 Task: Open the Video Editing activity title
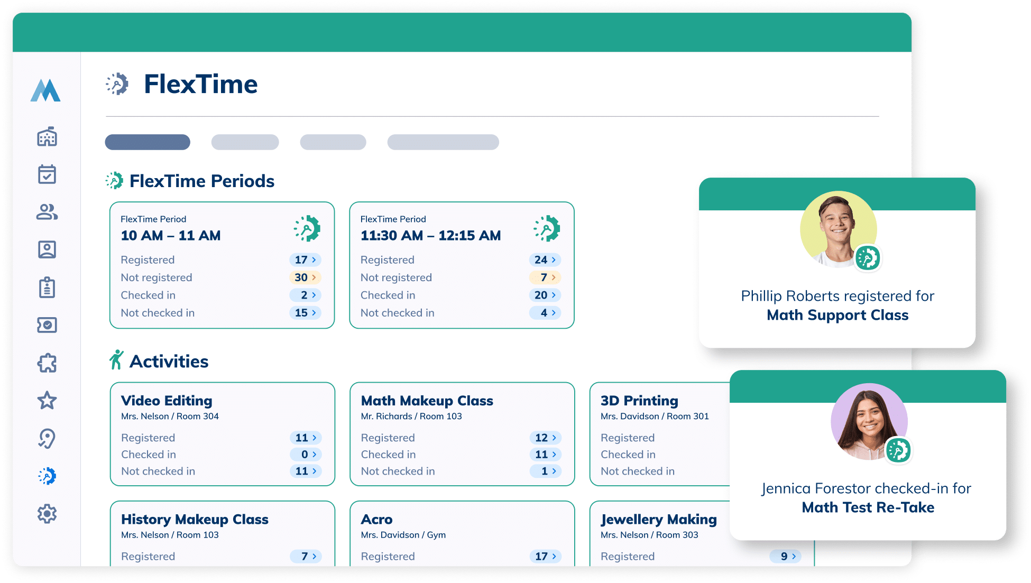[167, 401]
